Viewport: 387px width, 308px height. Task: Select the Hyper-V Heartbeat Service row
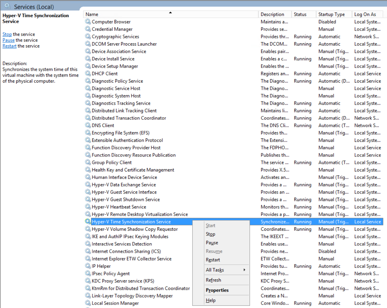(x=119, y=207)
